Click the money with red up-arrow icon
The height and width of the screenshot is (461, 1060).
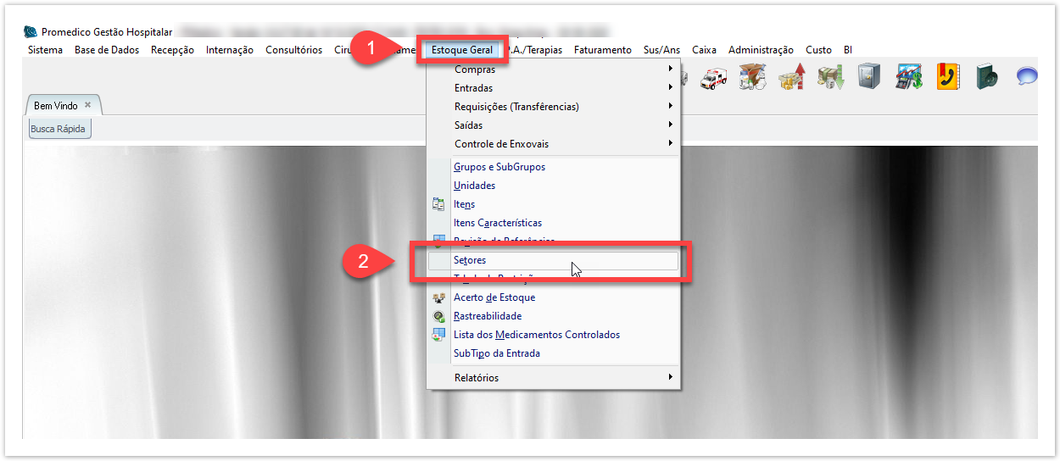click(791, 78)
